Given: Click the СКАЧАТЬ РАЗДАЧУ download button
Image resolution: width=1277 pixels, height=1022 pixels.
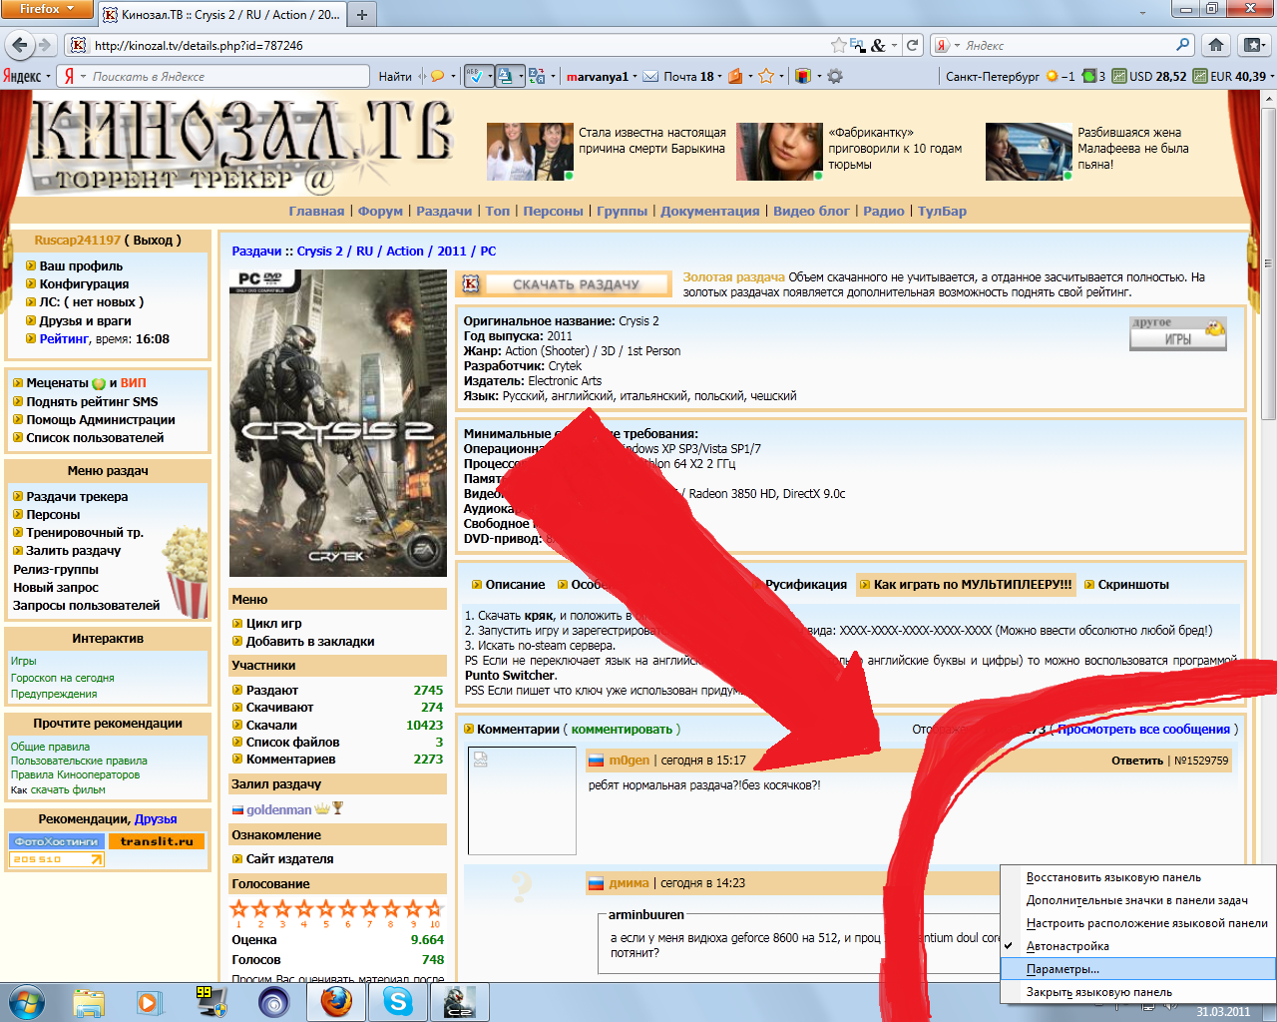Looking at the screenshot, I should point(566,284).
